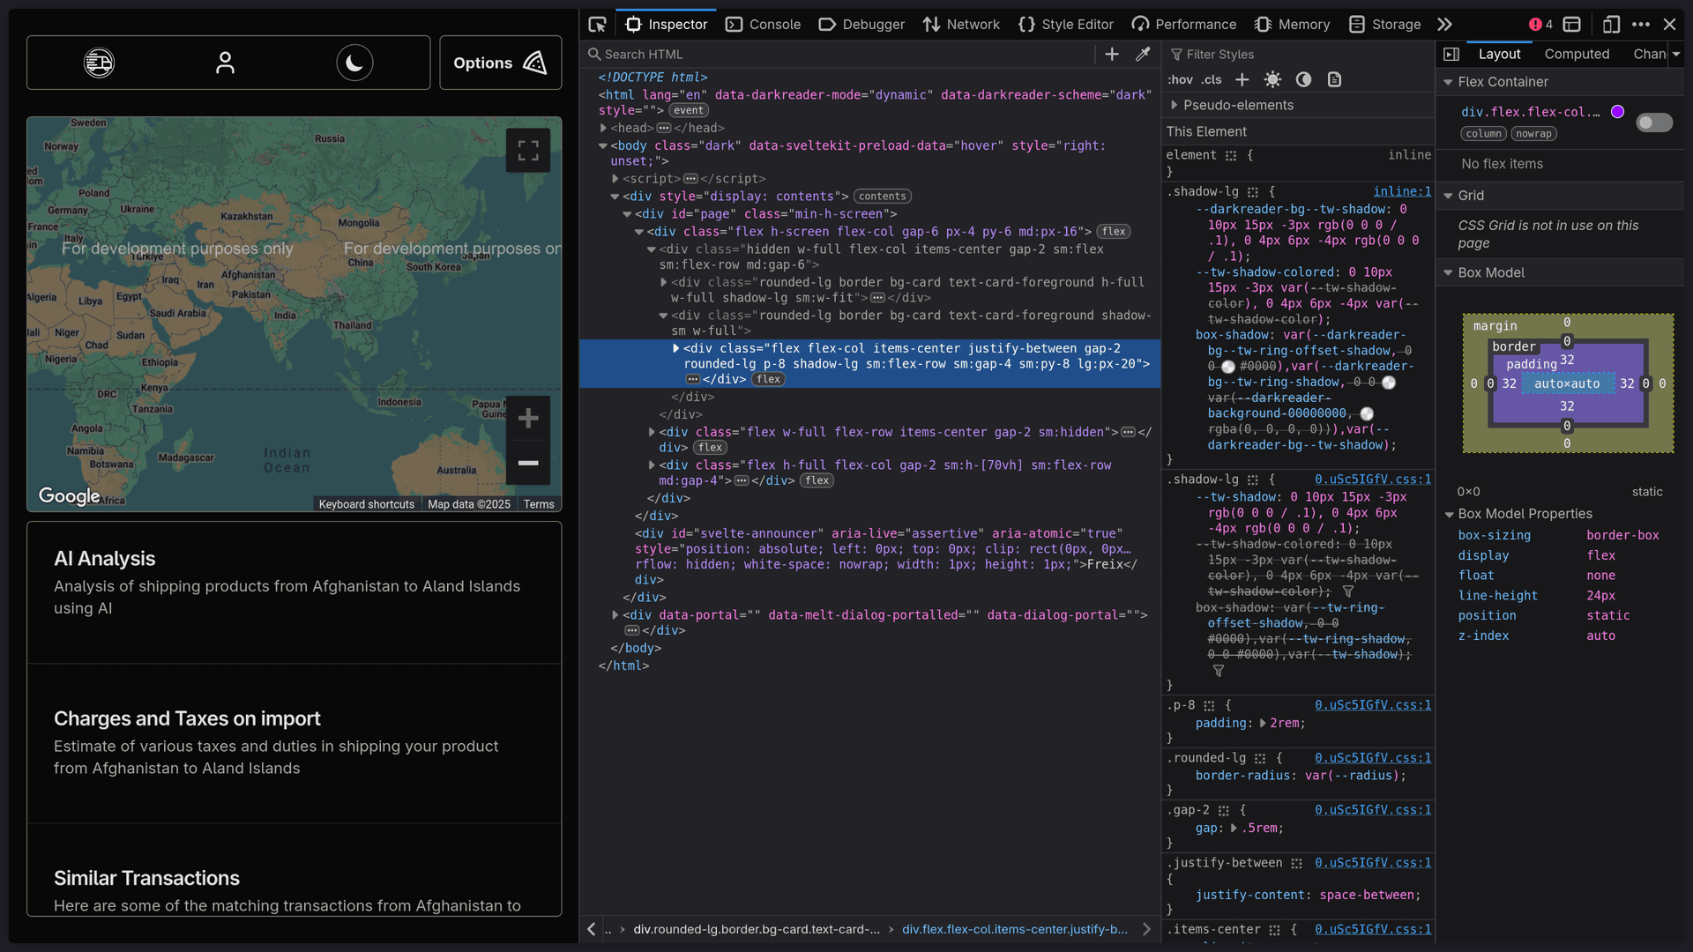Collapse the body element node
This screenshot has width=1693, height=952.
[603, 146]
